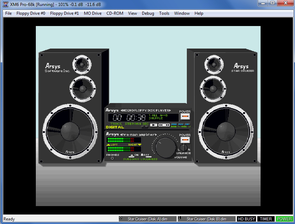Open the Tools menu
The image size is (295, 224).
[x=164, y=13]
